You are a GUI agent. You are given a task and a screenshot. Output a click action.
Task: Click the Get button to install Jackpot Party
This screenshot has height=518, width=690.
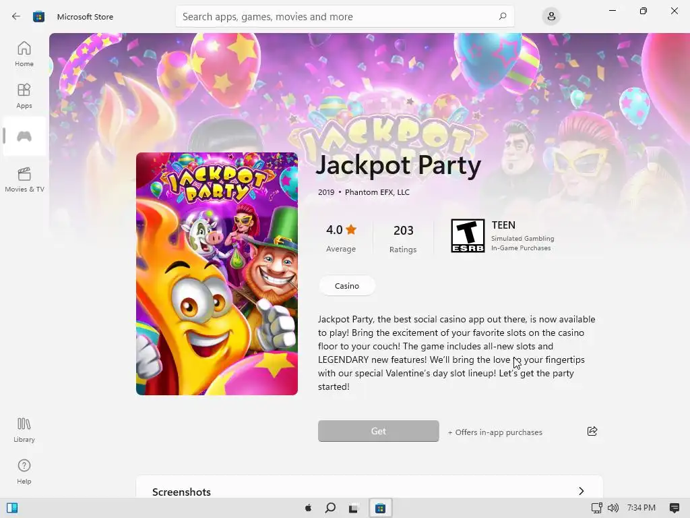pyautogui.click(x=379, y=431)
